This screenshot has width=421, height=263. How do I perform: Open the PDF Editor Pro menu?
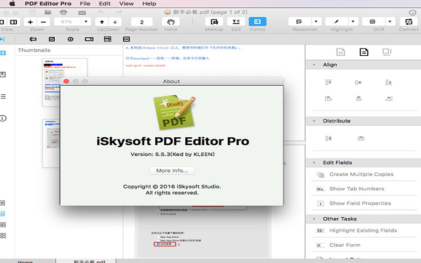[x=48, y=4]
